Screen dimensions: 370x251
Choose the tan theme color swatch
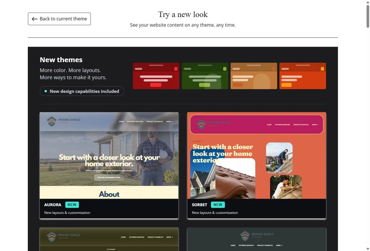[254, 76]
